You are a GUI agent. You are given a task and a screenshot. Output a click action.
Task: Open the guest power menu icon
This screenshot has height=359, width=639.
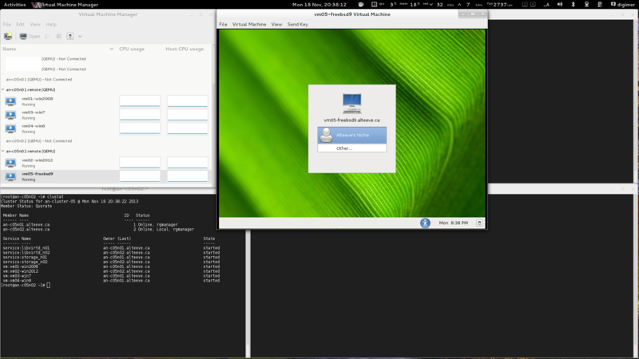[x=479, y=223]
